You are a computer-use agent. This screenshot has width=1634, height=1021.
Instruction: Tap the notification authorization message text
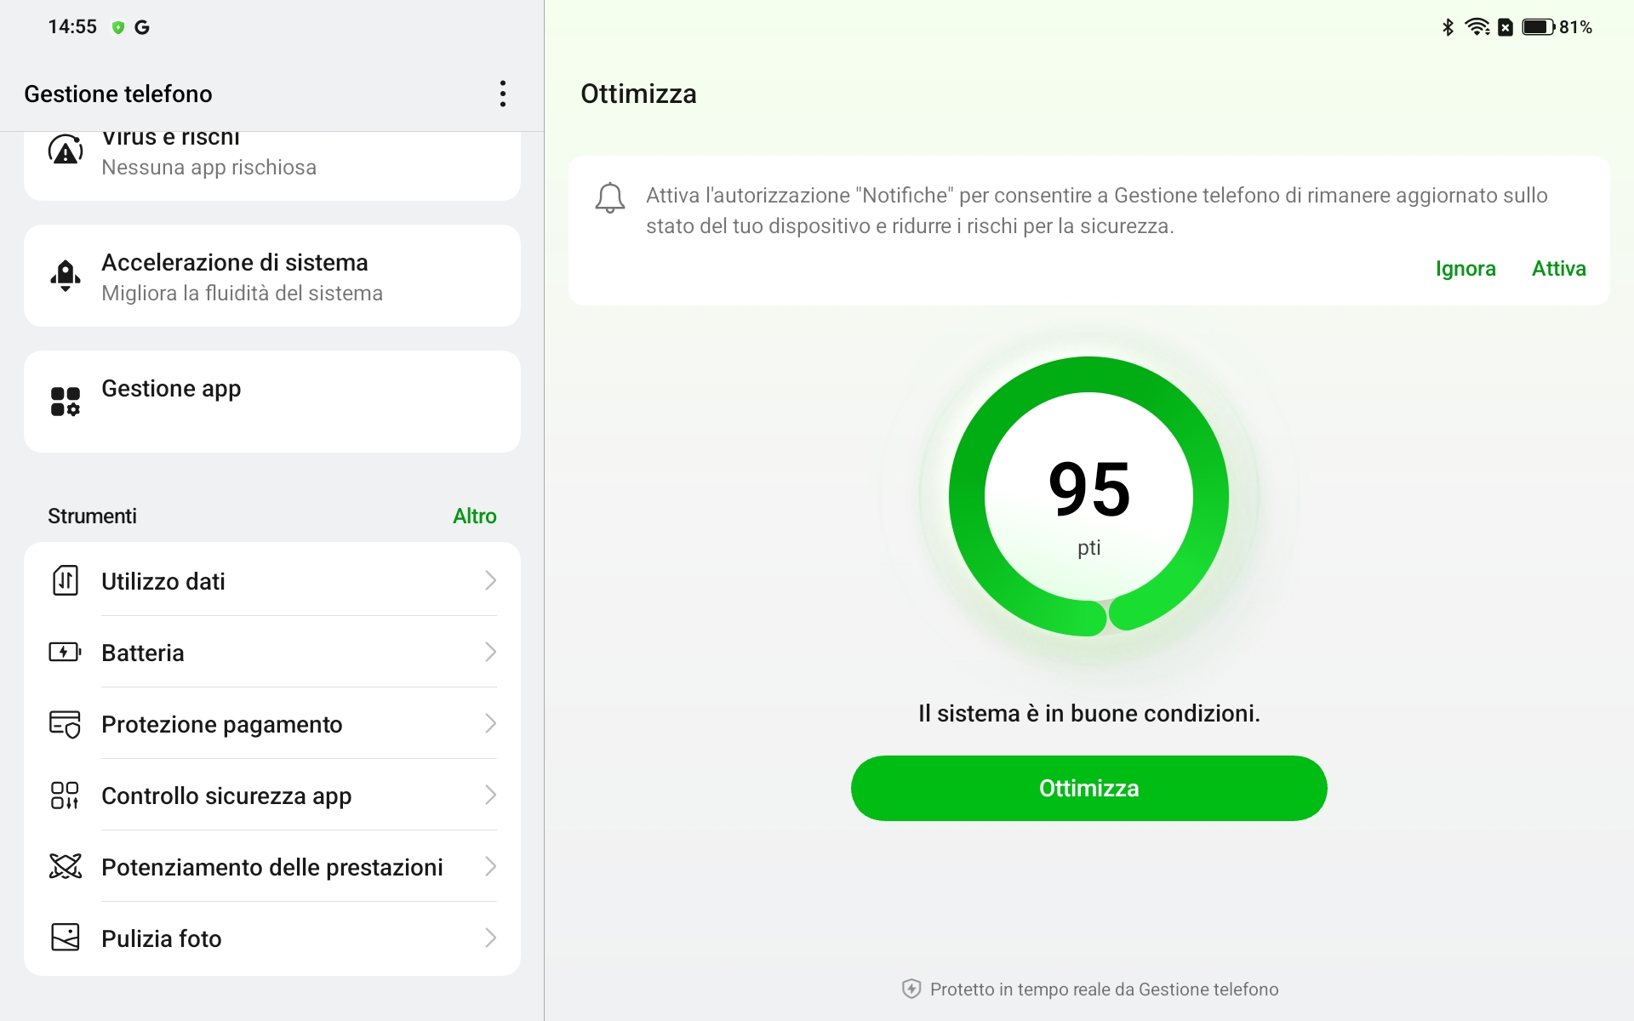(1096, 210)
